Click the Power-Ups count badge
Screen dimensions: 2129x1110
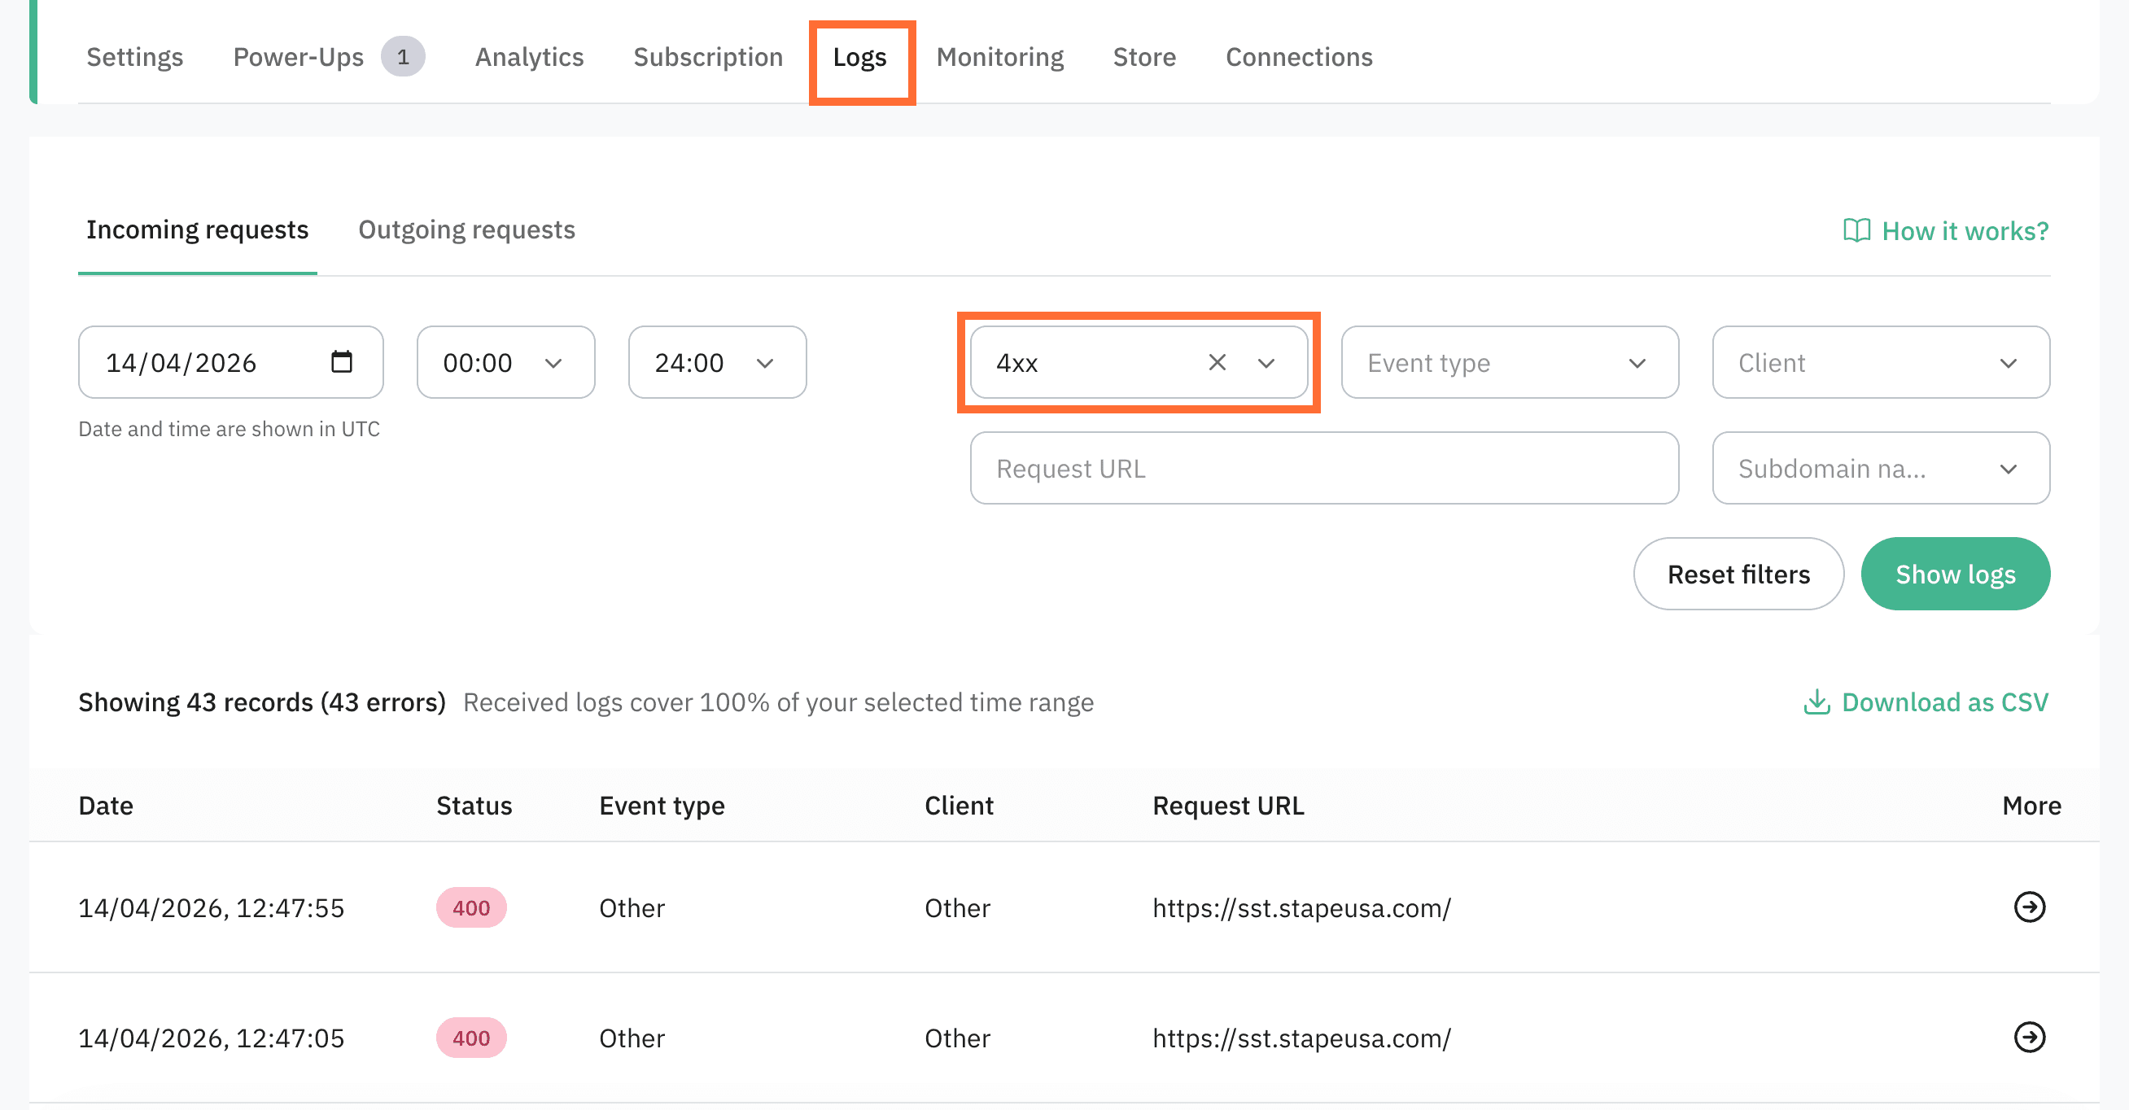403,57
